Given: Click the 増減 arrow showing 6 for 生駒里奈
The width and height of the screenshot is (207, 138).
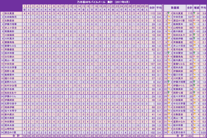Looking at the screenshot, I should pos(194,114).
